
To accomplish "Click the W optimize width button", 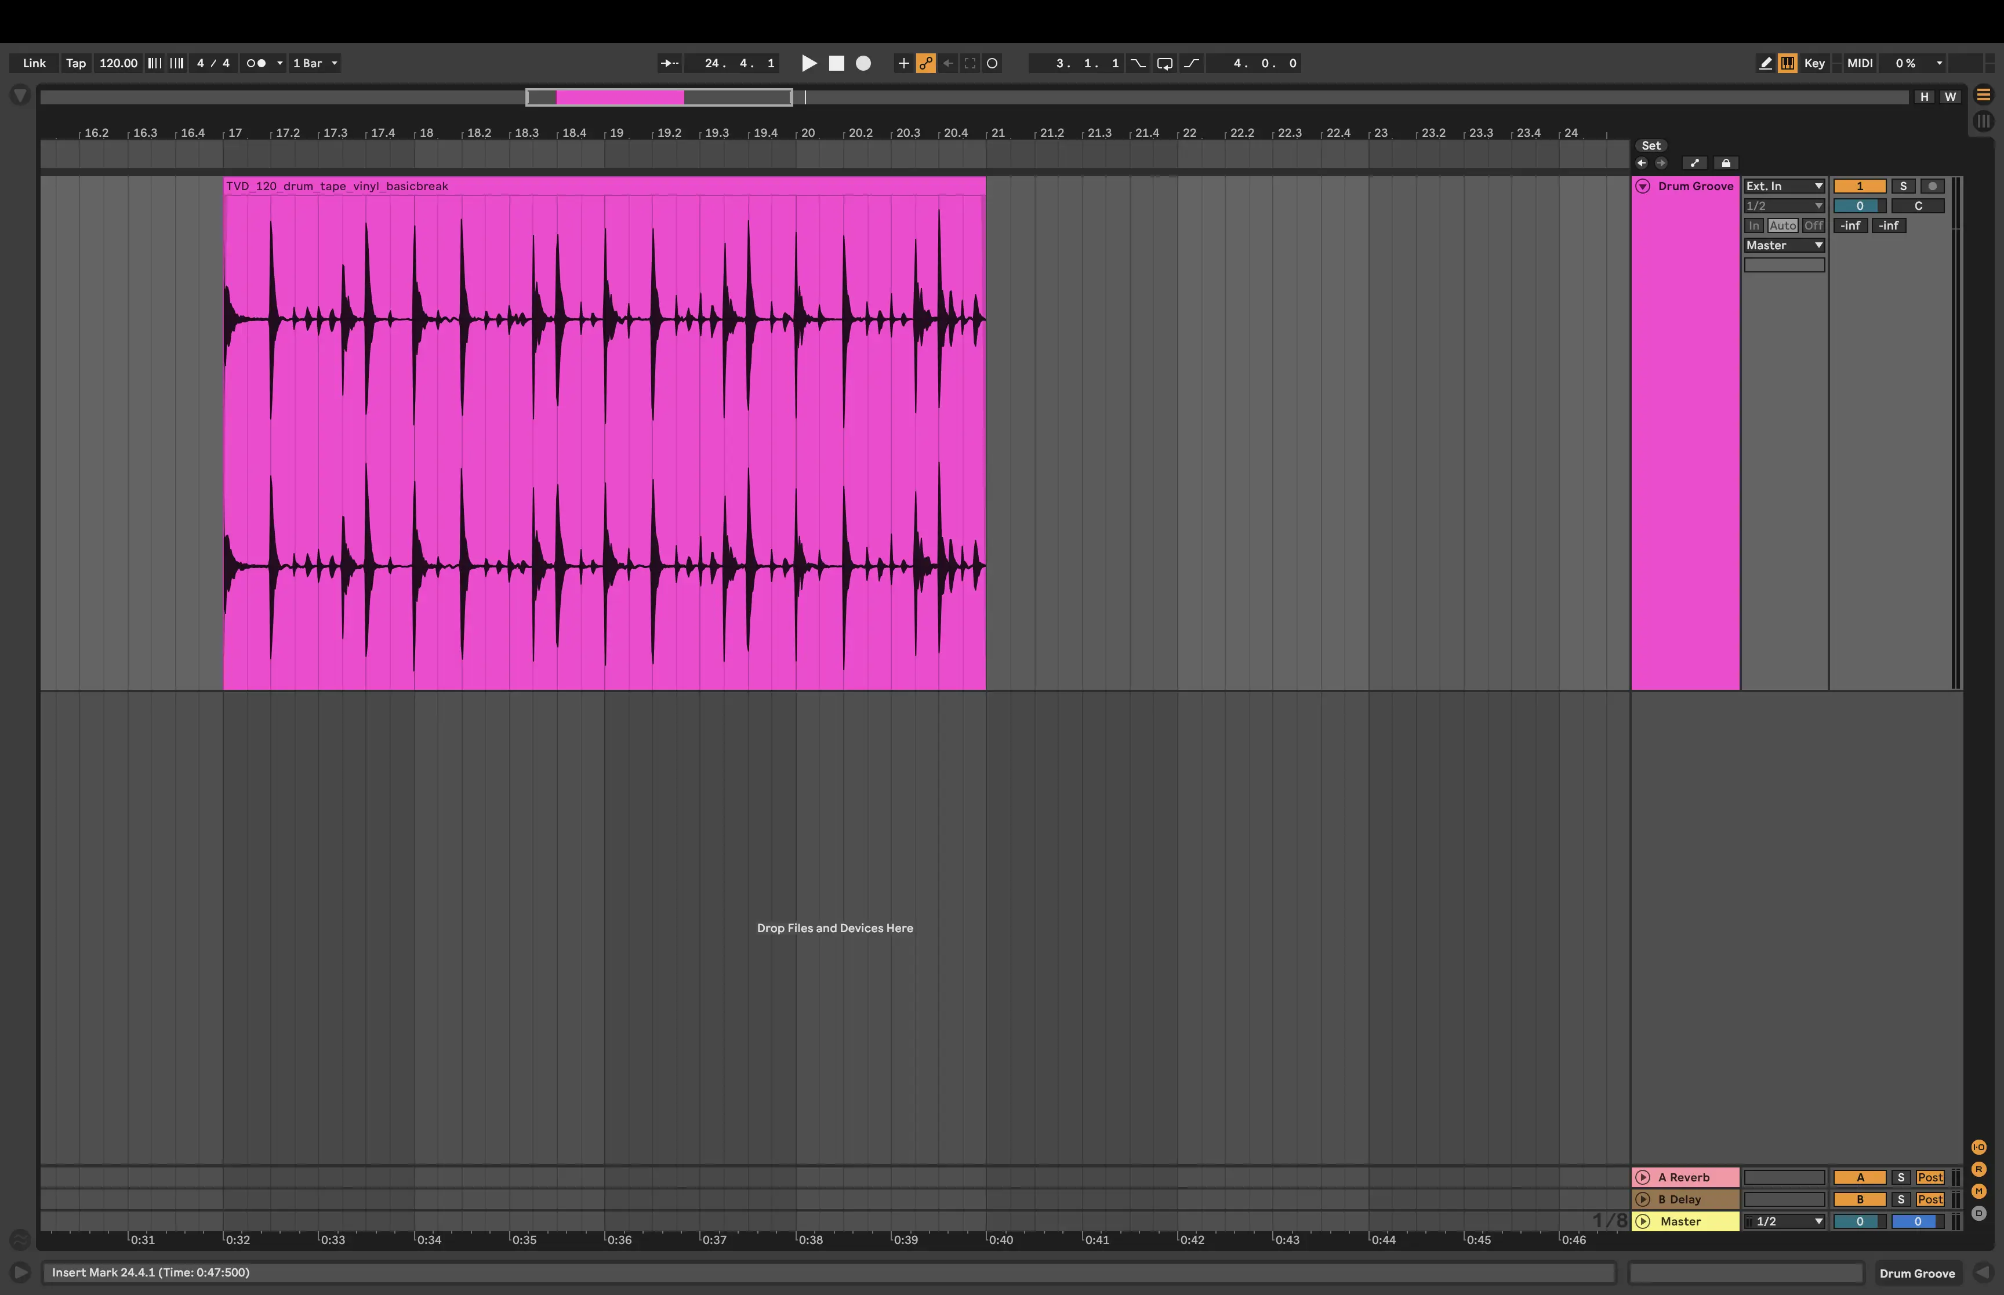I will [1950, 97].
